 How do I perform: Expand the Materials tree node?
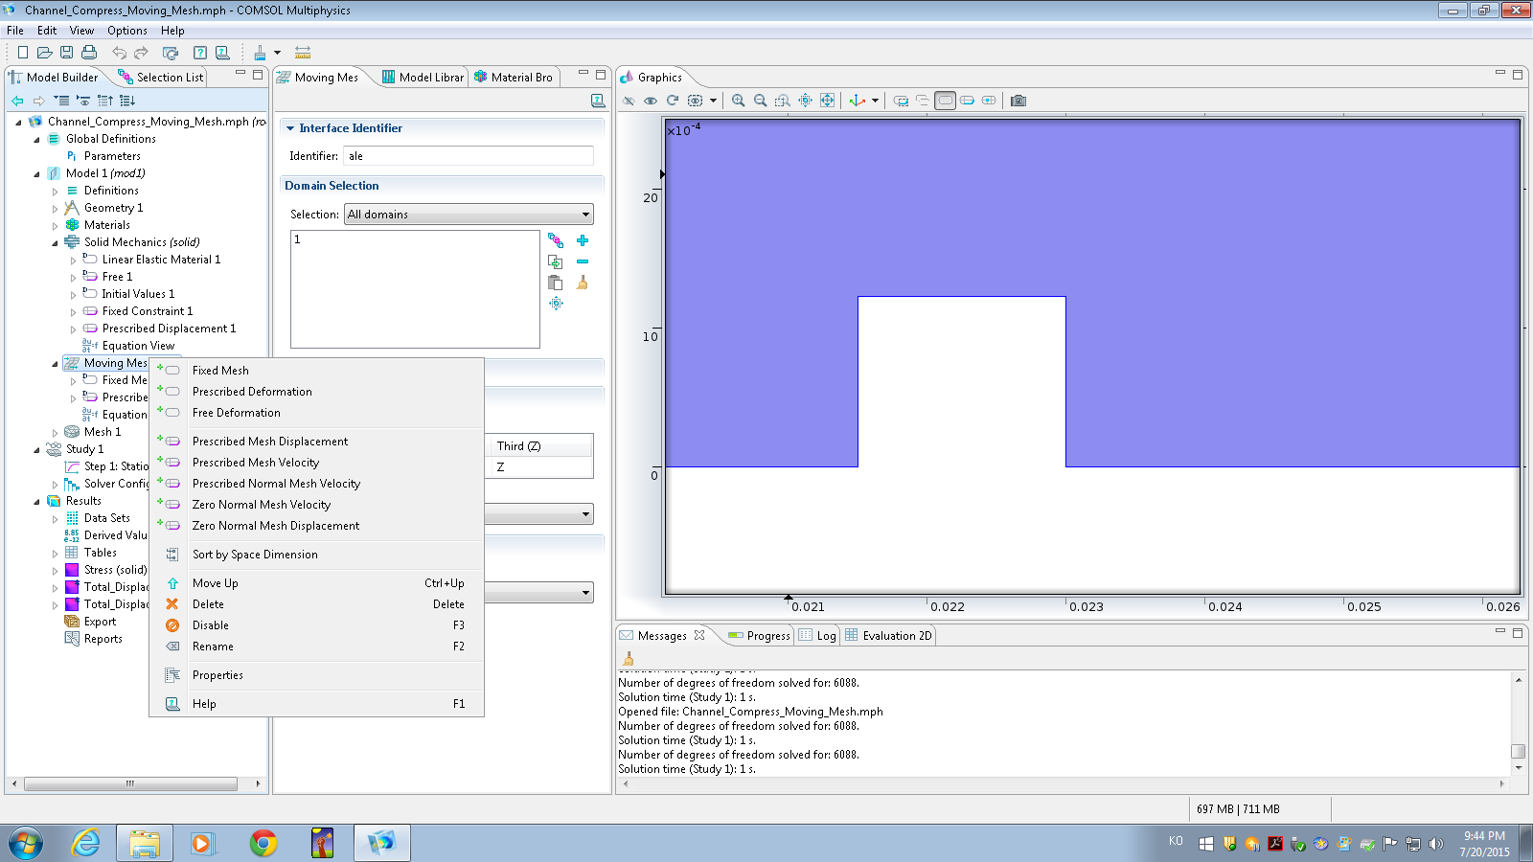tap(55, 225)
